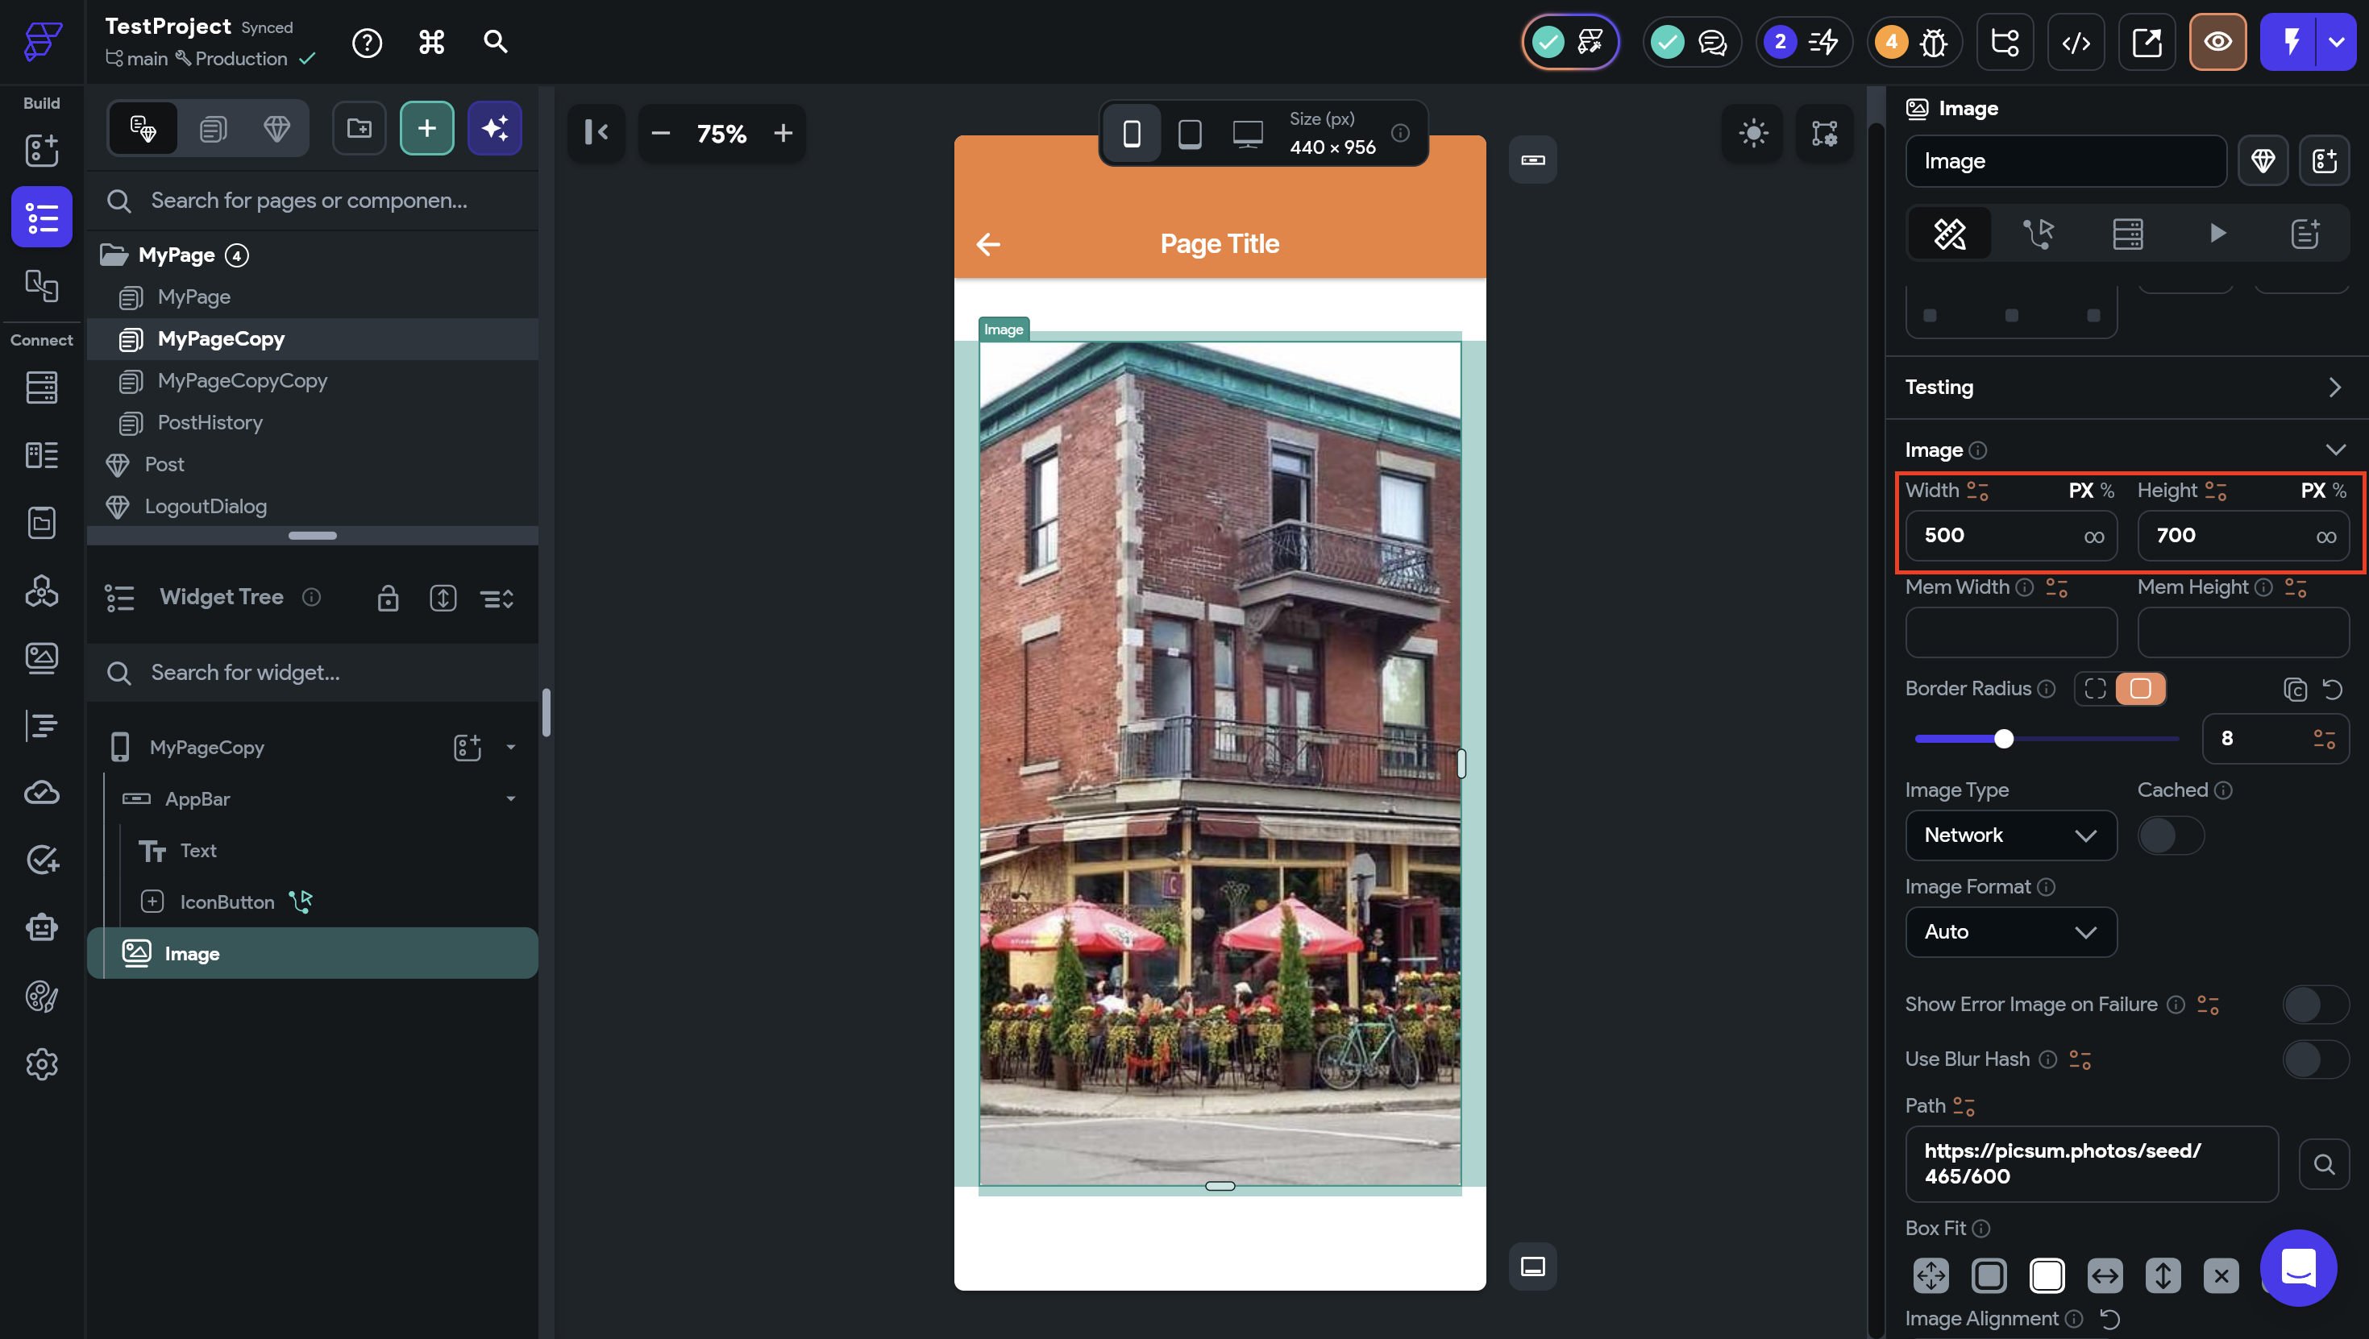The width and height of the screenshot is (2369, 1339).
Task: Enable Show Error Image on Failure
Action: (x=2314, y=1004)
